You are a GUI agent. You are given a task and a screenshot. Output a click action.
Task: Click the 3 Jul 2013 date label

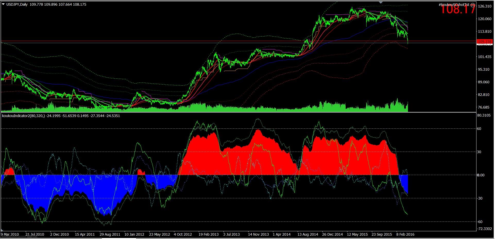(232, 234)
